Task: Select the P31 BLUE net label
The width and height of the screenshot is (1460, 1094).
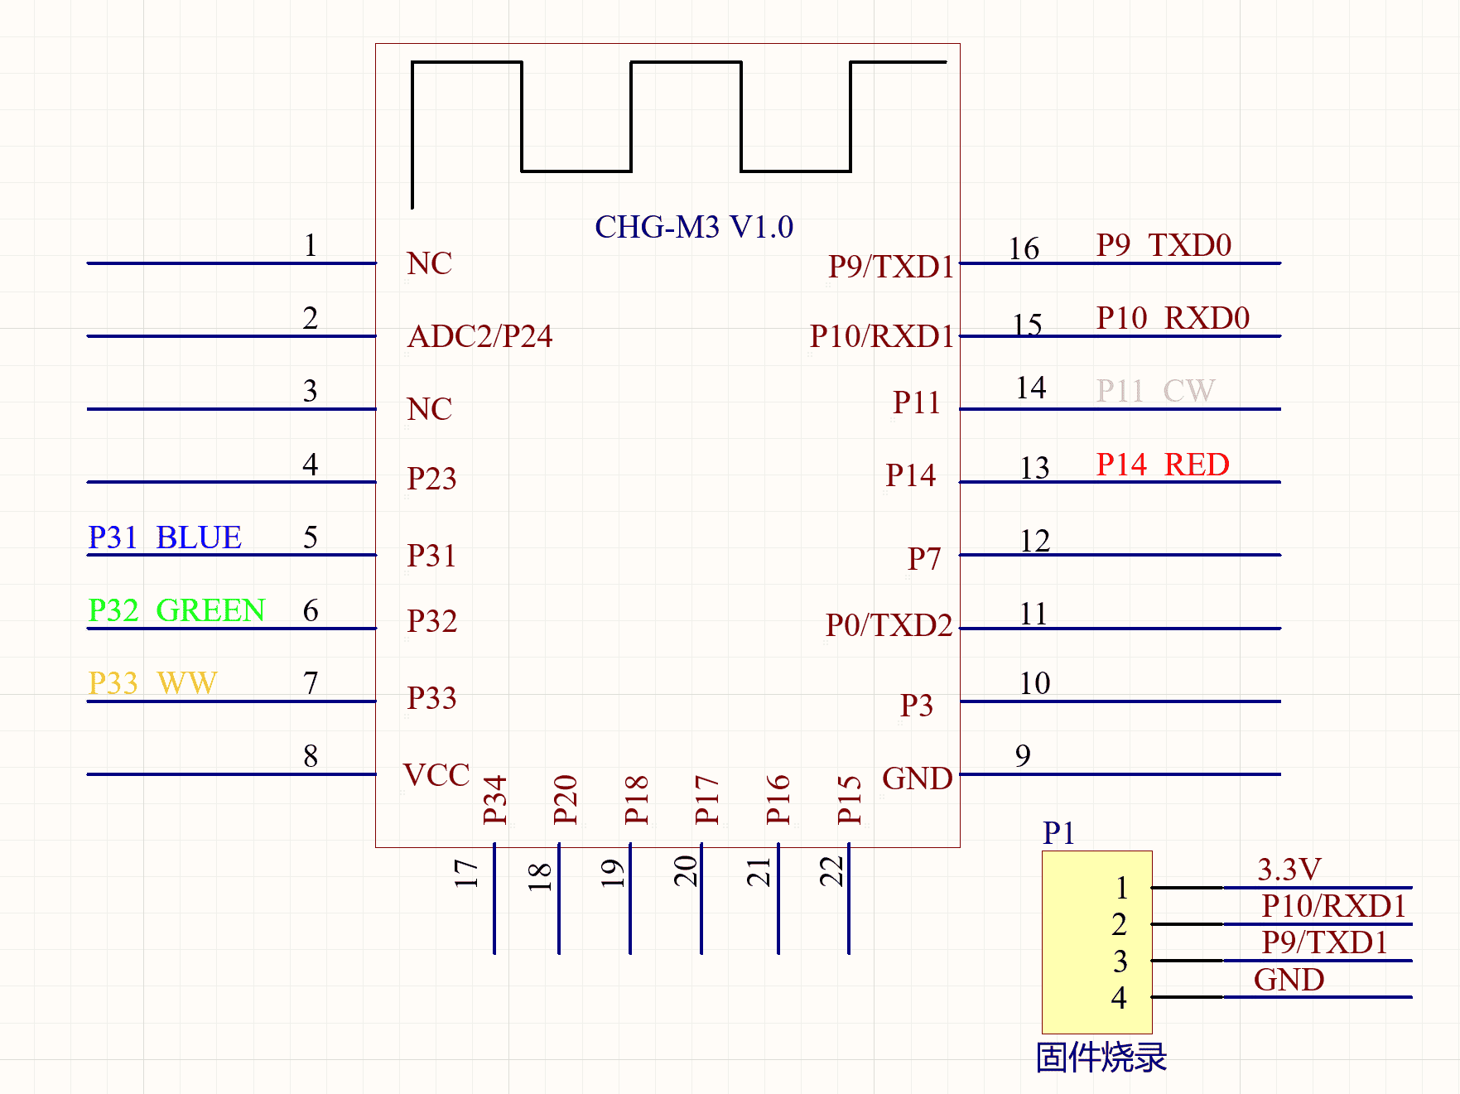Action: [x=165, y=537]
